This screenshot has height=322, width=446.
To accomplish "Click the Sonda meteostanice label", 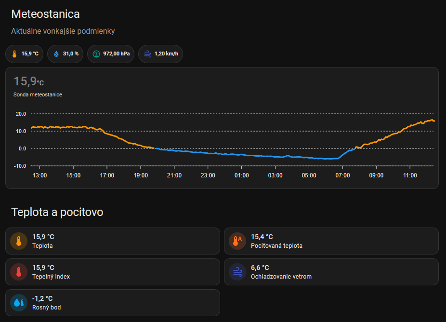I will coord(38,95).
